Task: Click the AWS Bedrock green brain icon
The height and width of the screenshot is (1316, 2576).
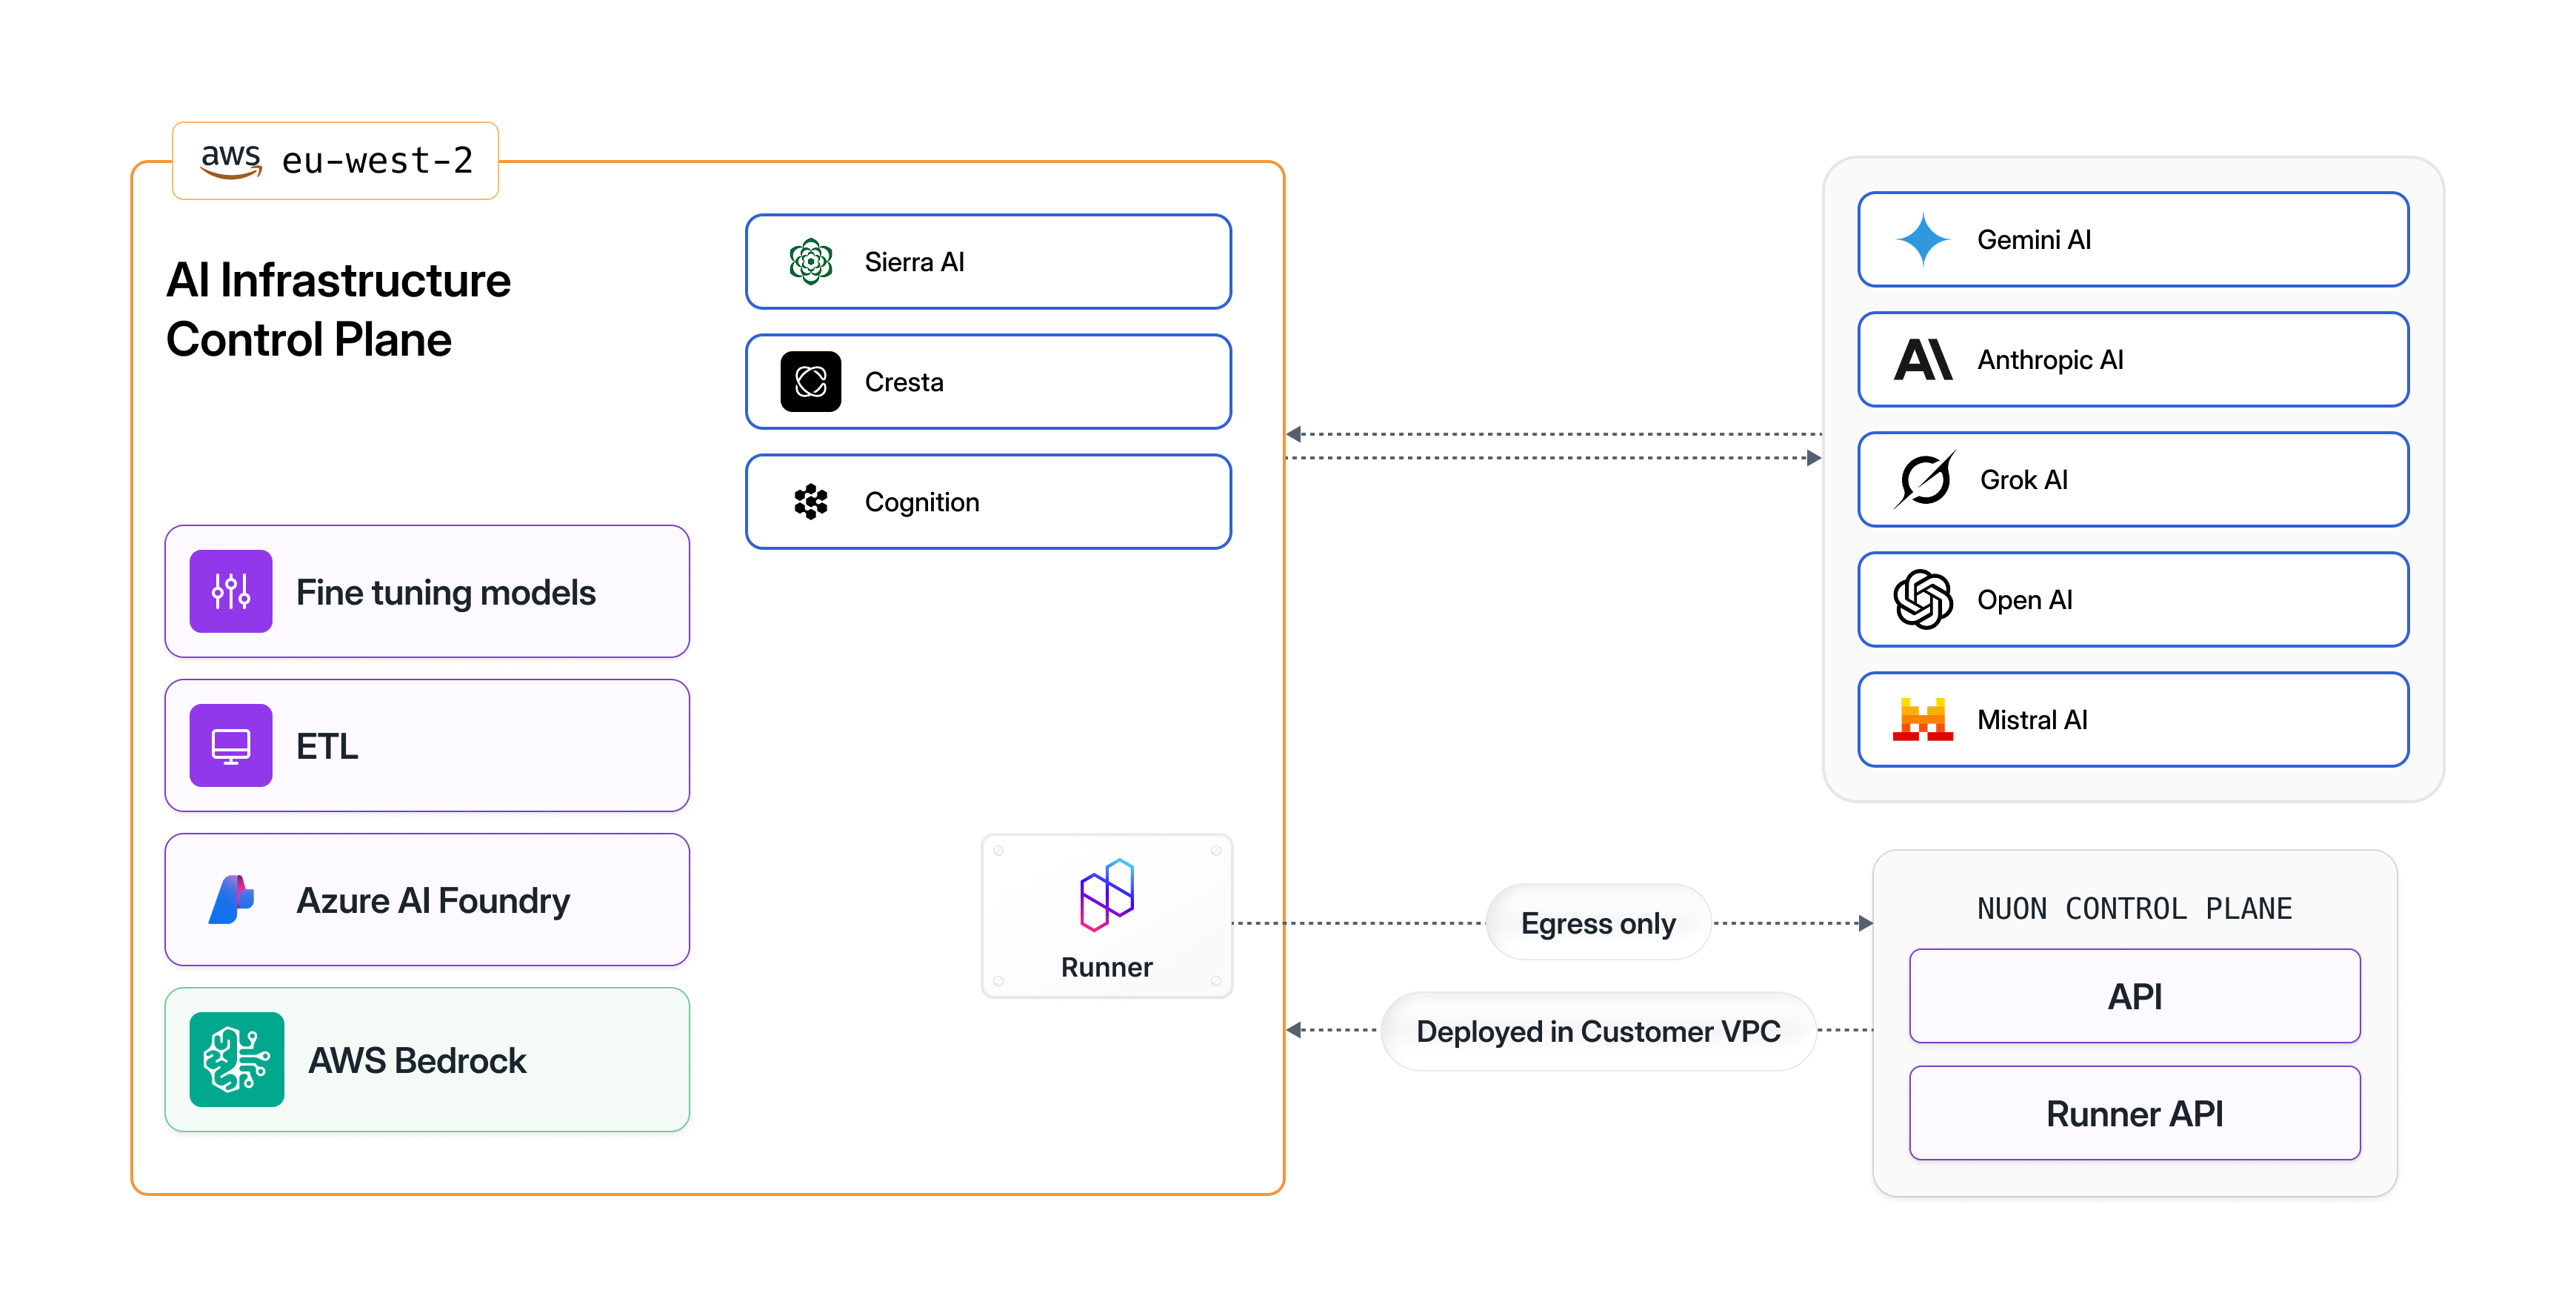Action: point(237,1060)
